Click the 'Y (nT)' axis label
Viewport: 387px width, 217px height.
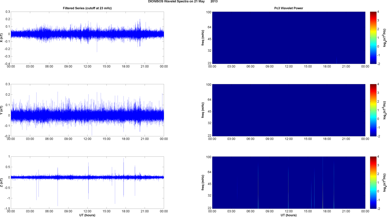tap(2, 110)
